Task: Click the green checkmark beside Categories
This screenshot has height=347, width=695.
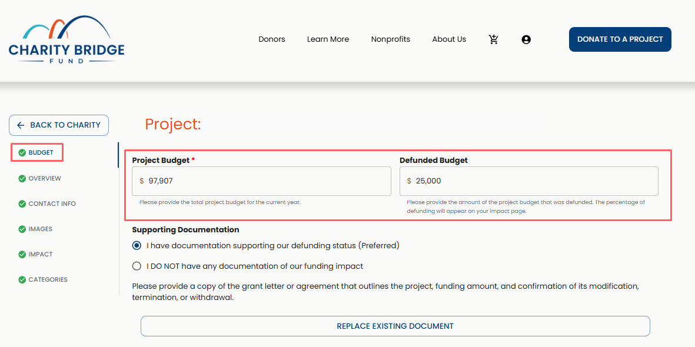Action: tap(22, 279)
